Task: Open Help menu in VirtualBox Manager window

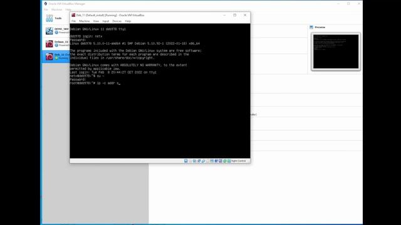Action: pos(68,10)
